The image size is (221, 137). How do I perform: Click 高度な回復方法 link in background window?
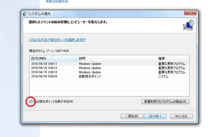coord(57,1)
